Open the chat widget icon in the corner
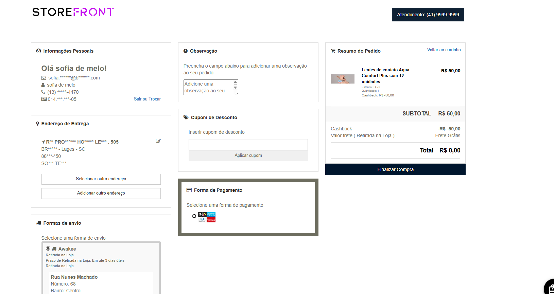Screen dimensions: 554x294 [x=550, y=288]
